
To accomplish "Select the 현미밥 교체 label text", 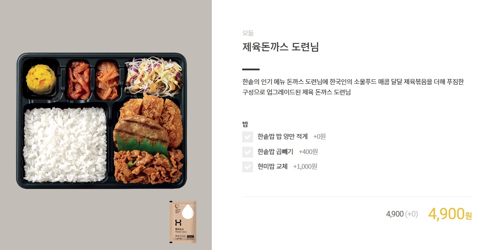I will coord(273,167).
